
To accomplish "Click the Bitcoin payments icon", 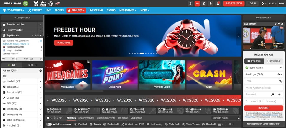I will click(x=190, y=4).
